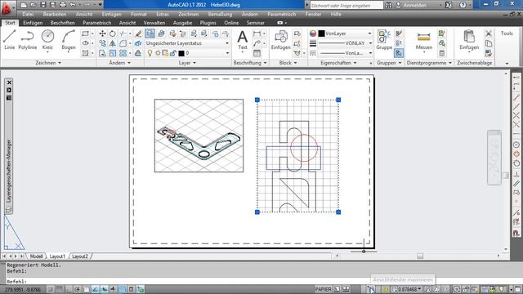The image size is (523, 294).
Task: Click the print icon in quick access toolbar
Action: [x=62, y=5]
